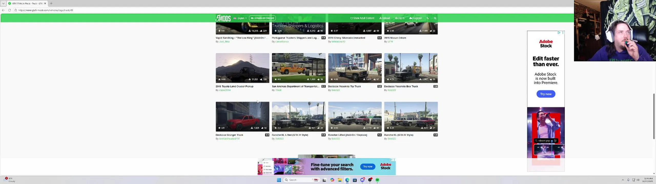Image resolution: width=656 pixels, height=184 pixels.
Task: Click the page vertical scrollbar thumb
Action: pyautogui.click(x=654, y=116)
